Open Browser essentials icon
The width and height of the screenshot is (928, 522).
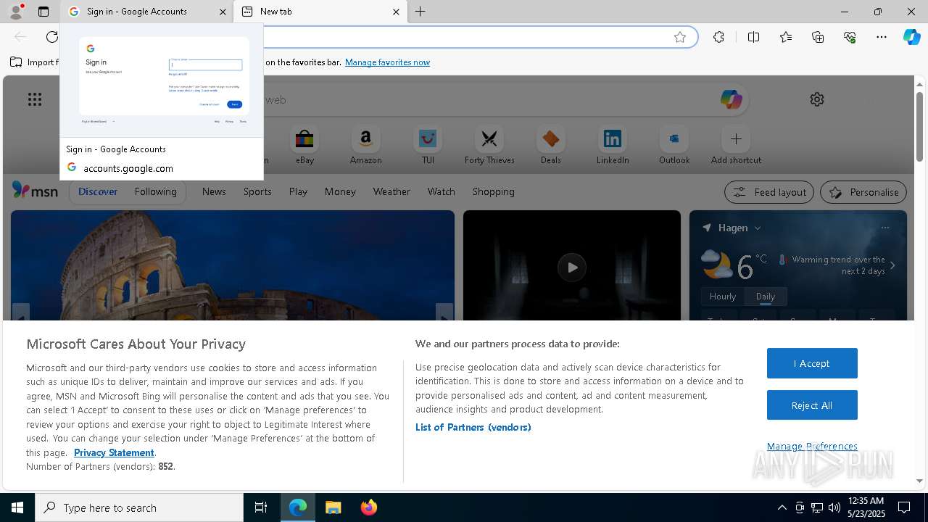pos(850,37)
